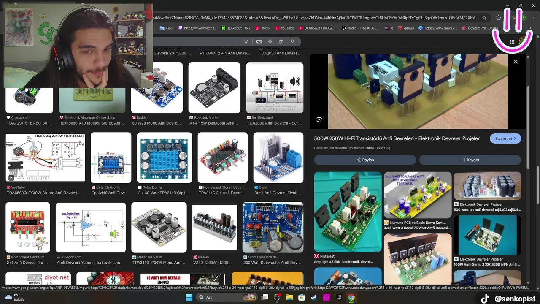Switch to Chrome on the taskbar
The image size is (540, 304).
351,297
